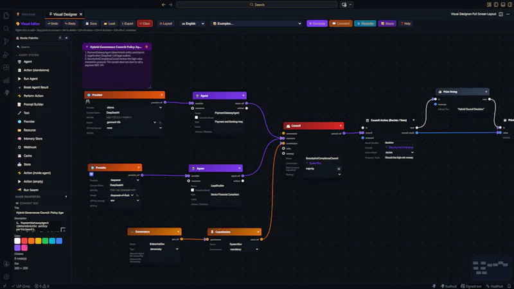Viewport: 514px width, 289px height.
Task: Toggle Outside Model checkbox in LegalAuditor node
Action: 192,190
